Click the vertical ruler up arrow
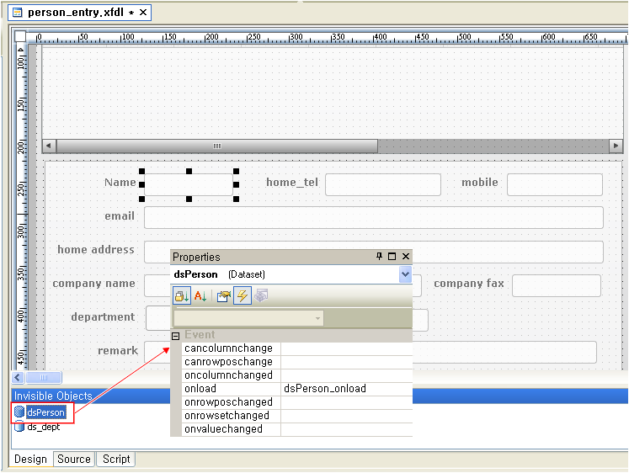This screenshot has width=629, height=473. (x=20, y=50)
